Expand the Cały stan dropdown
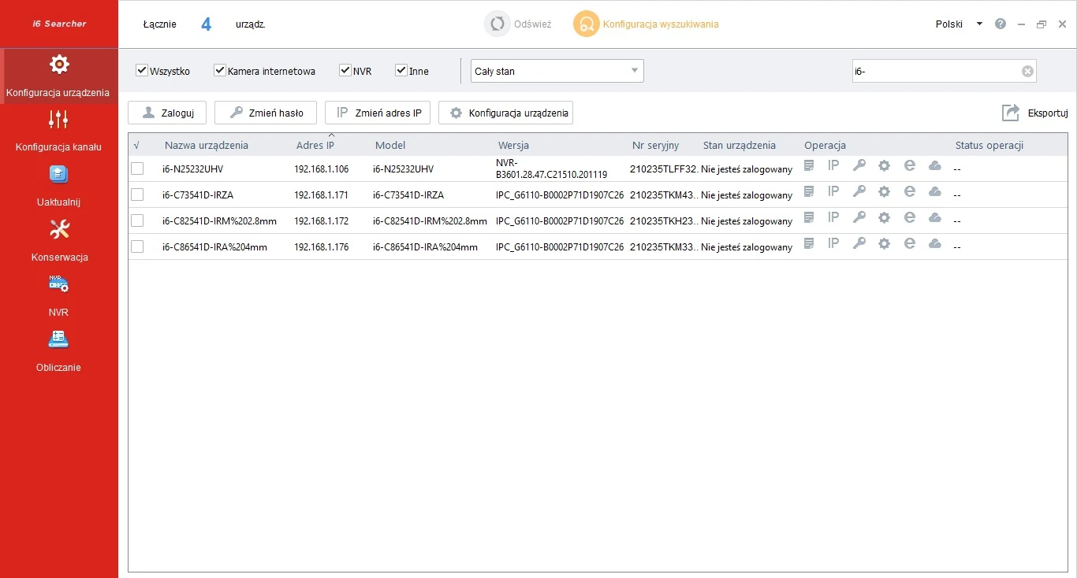This screenshot has height=578, width=1077. 557,71
